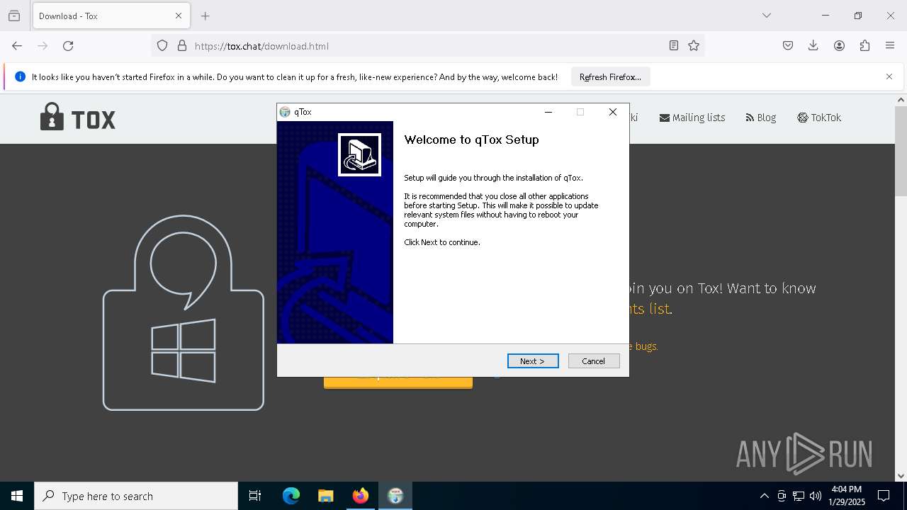Select the Download - Tox tab
The height and width of the screenshot is (510, 907).
point(110,16)
